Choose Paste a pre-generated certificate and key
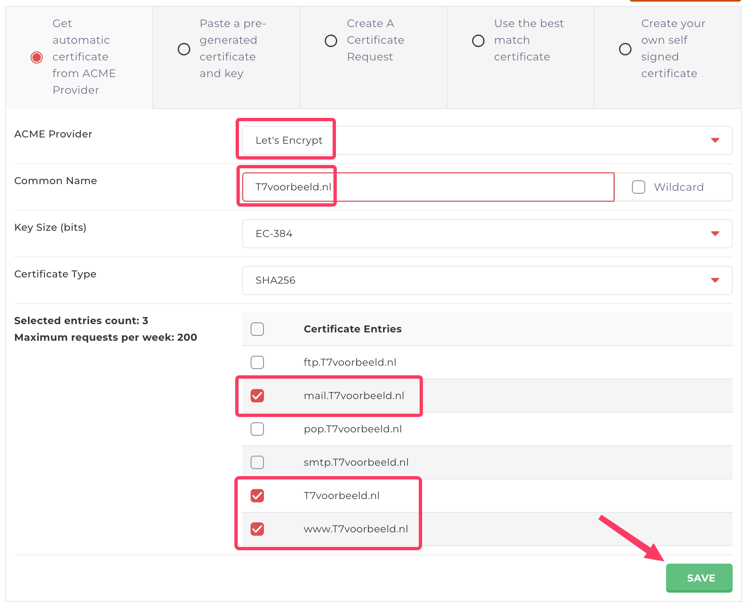 tap(184, 49)
